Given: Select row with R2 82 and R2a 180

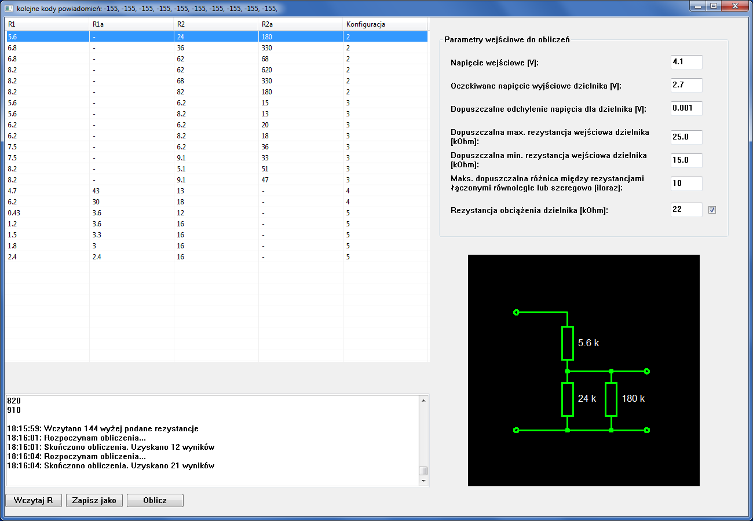Looking at the screenshot, I should pos(216,91).
